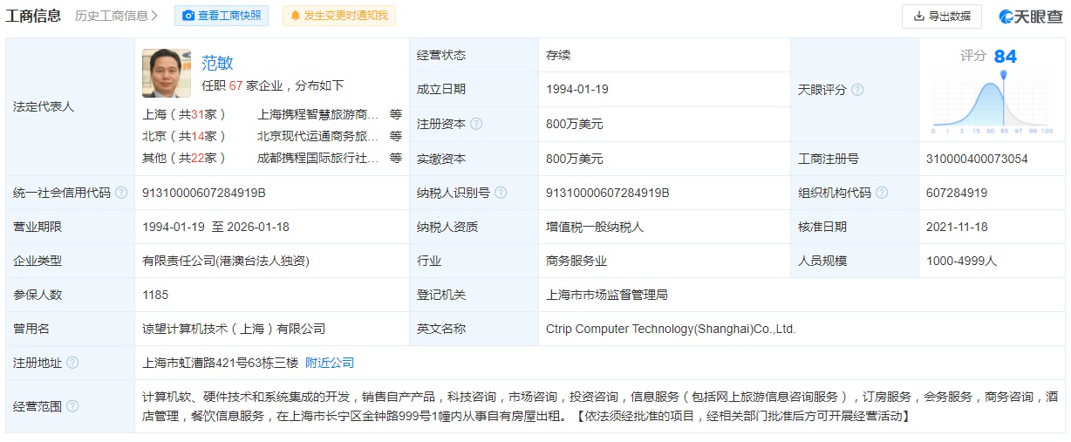Image resolution: width=1071 pixels, height=442 pixels.
Task: Click 实缴资本 value 800万美元
Action: pyautogui.click(x=575, y=159)
